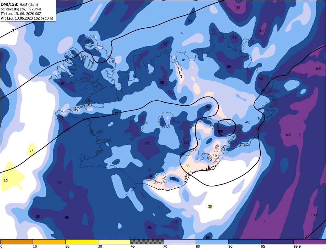Click the humidity value 37 on the map
This screenshot has height=249, width=326.
31,150
